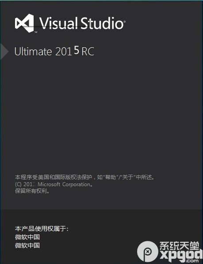Click the "Visual Studio" title text
Screen dimensions: 203x264
(x=81, y=23)
